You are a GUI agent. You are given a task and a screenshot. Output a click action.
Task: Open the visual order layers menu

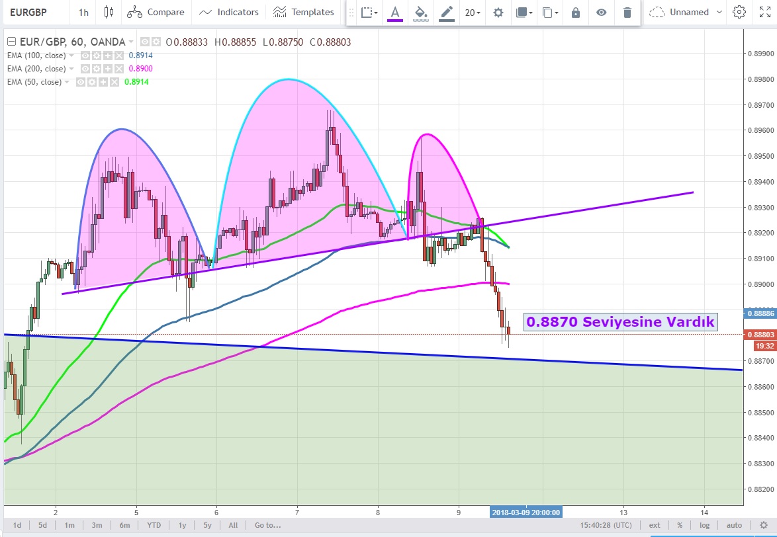524,13
